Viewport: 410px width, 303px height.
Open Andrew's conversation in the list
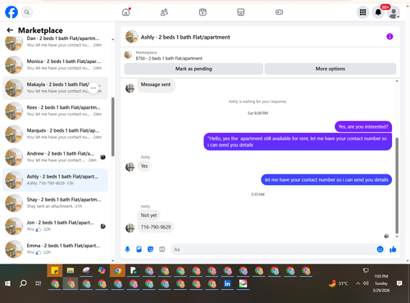(55, 157)
